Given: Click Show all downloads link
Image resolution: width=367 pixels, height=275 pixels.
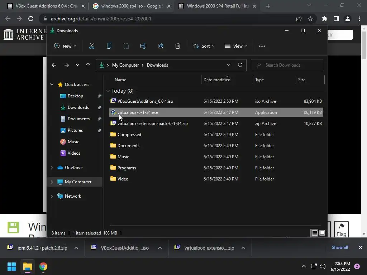Looking at the screenshot, I should [x=340, y=247].
